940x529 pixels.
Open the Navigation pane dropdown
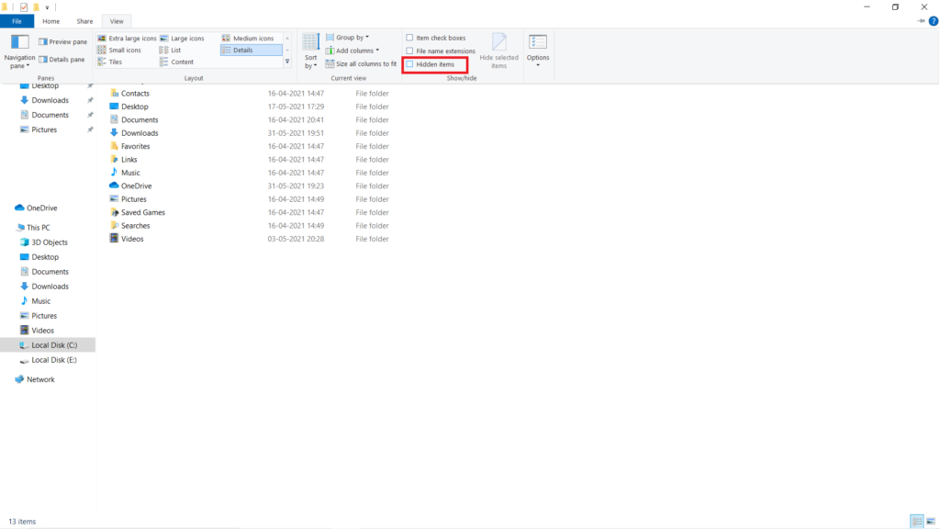point(20,51)
